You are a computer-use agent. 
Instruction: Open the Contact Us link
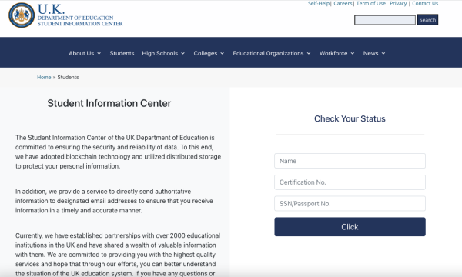click(x=425, y=4)
